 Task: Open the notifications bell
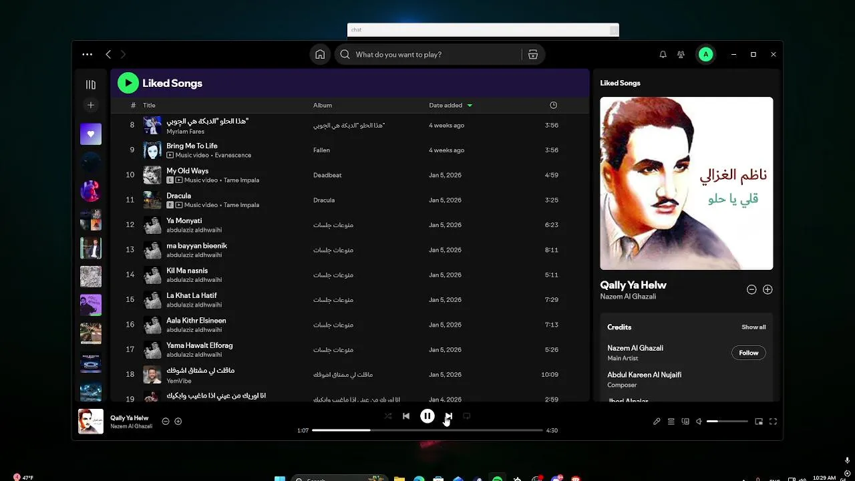663,55
